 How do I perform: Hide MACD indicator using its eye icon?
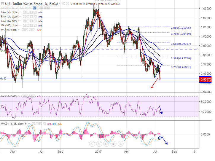(x=34, y=124)
